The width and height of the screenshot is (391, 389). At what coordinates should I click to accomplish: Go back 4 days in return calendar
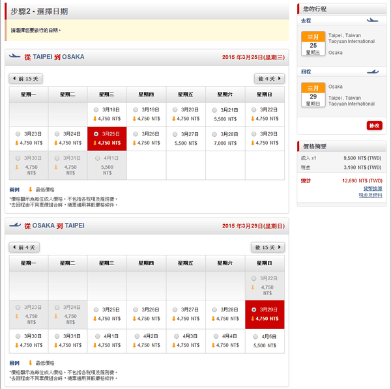[26, 248]
